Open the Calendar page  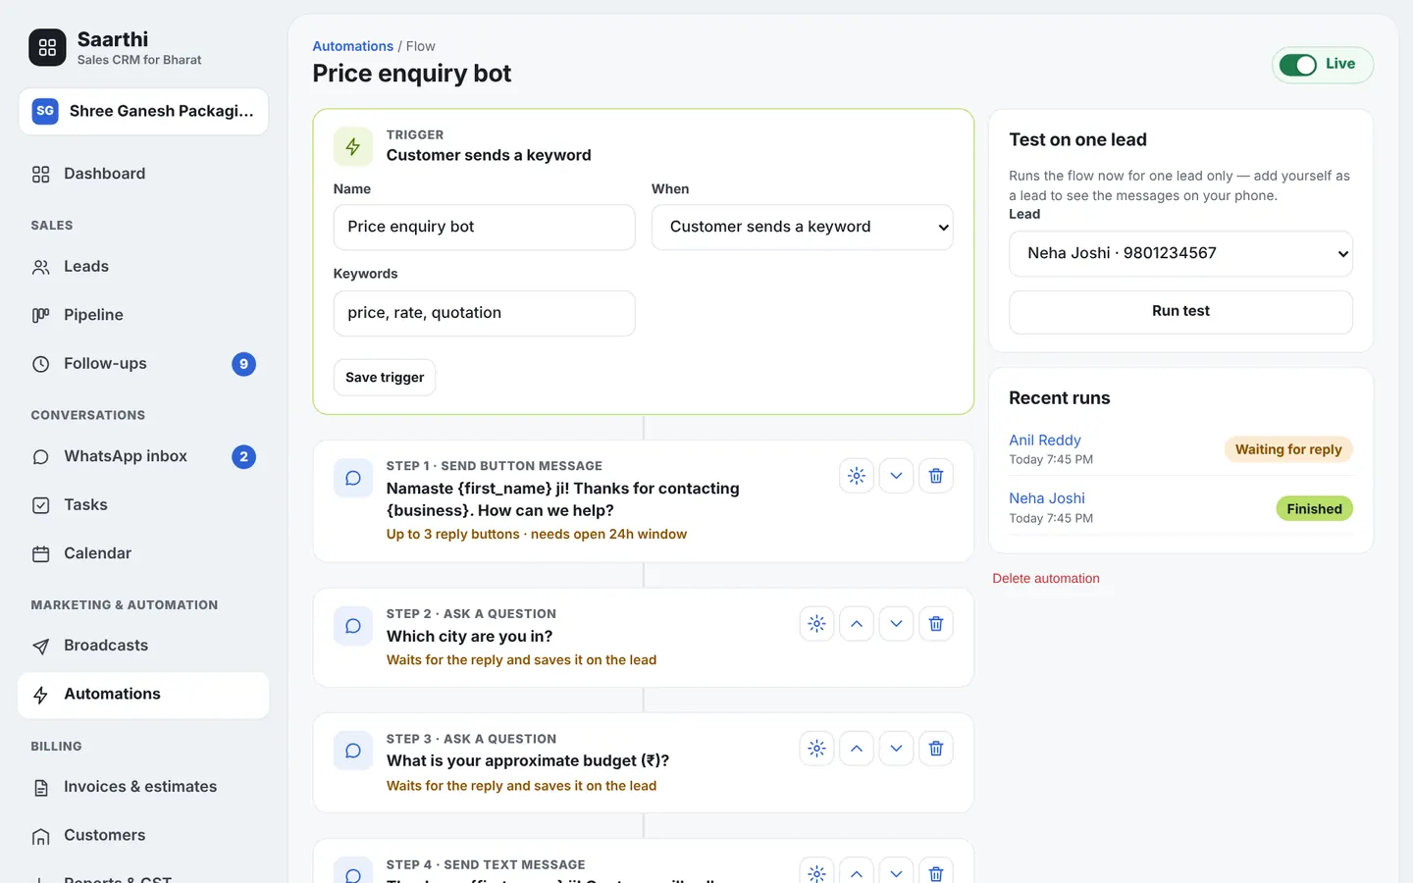[x=143, y=553]
